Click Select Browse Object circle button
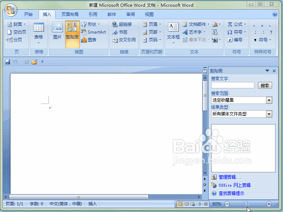The height and width of the screenshot is (212, 283). pos(205,184)
